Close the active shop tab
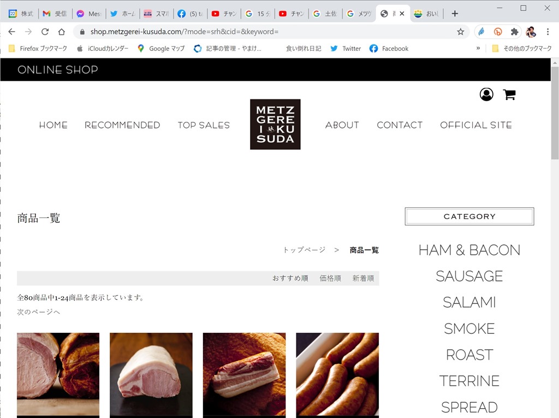559x418 pixels. pos(402,14)
